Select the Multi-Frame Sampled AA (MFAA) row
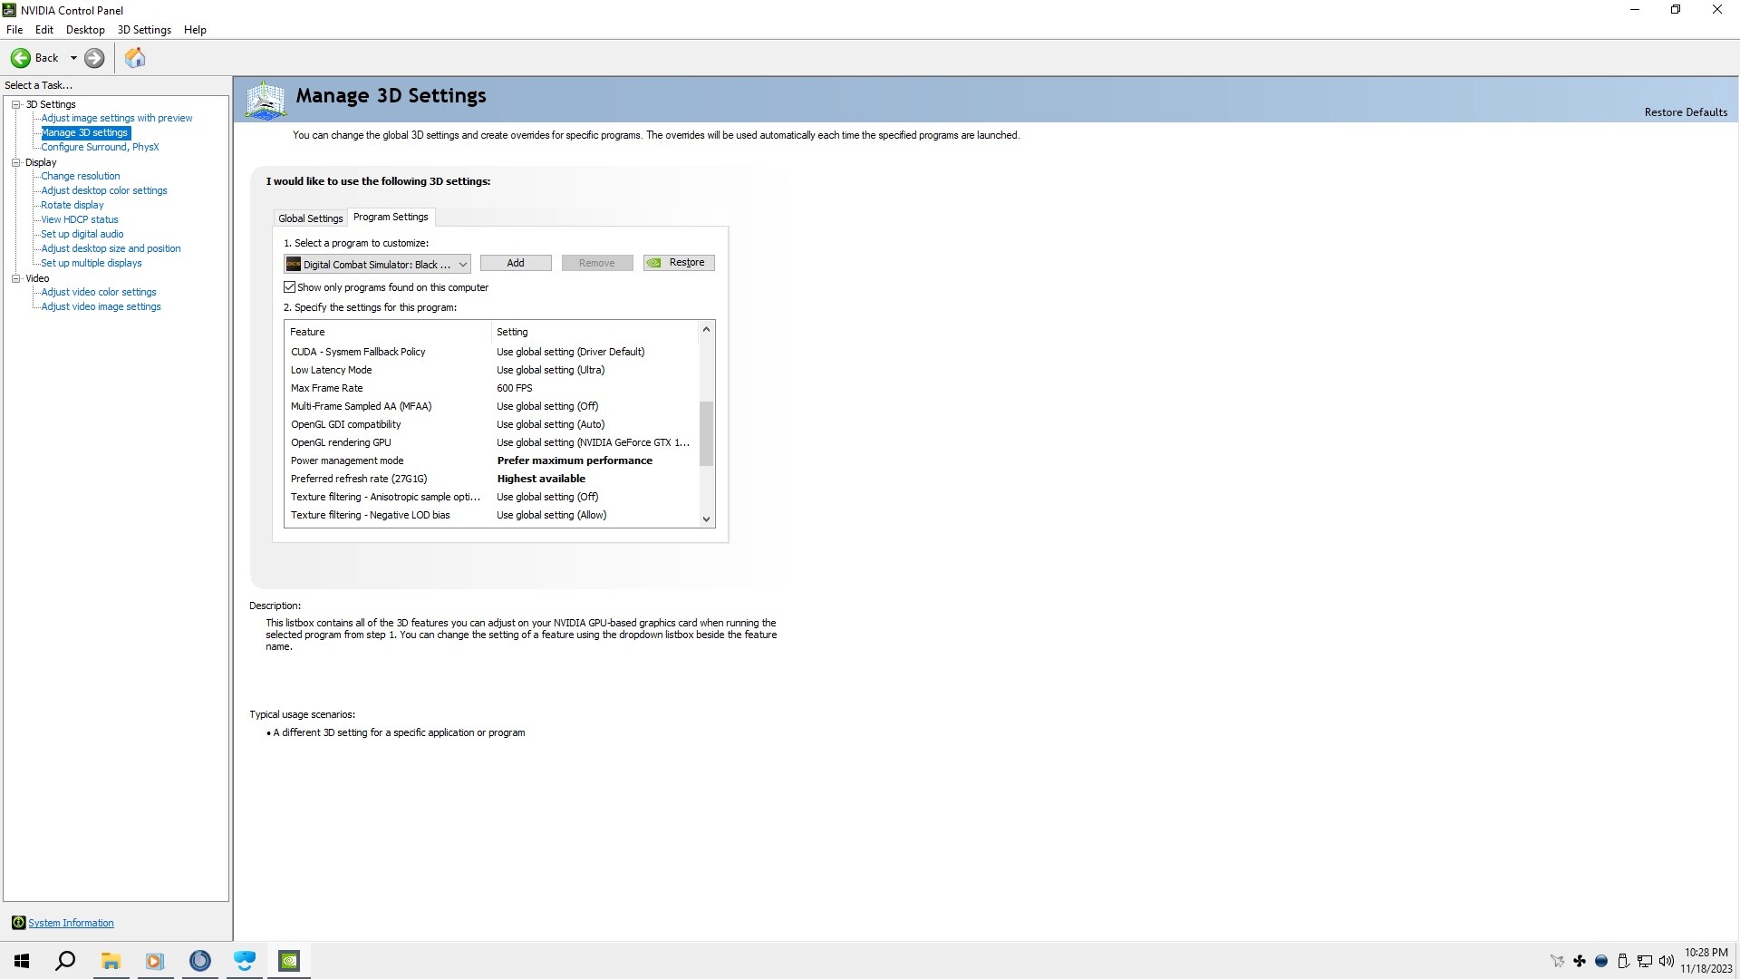Image resolution: width=1740 pixels, height=979 pixels. (x=492, y=406)
